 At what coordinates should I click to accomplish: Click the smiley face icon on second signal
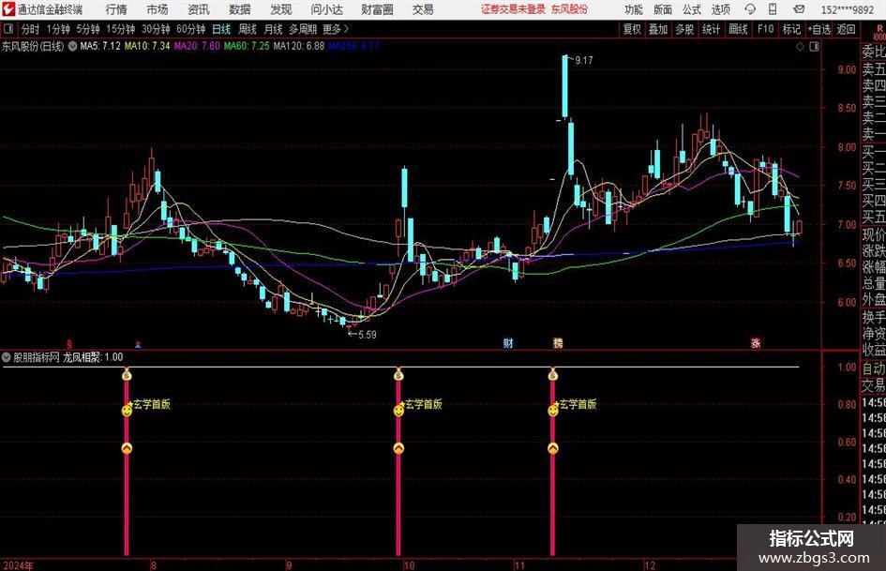pos(398,411)
